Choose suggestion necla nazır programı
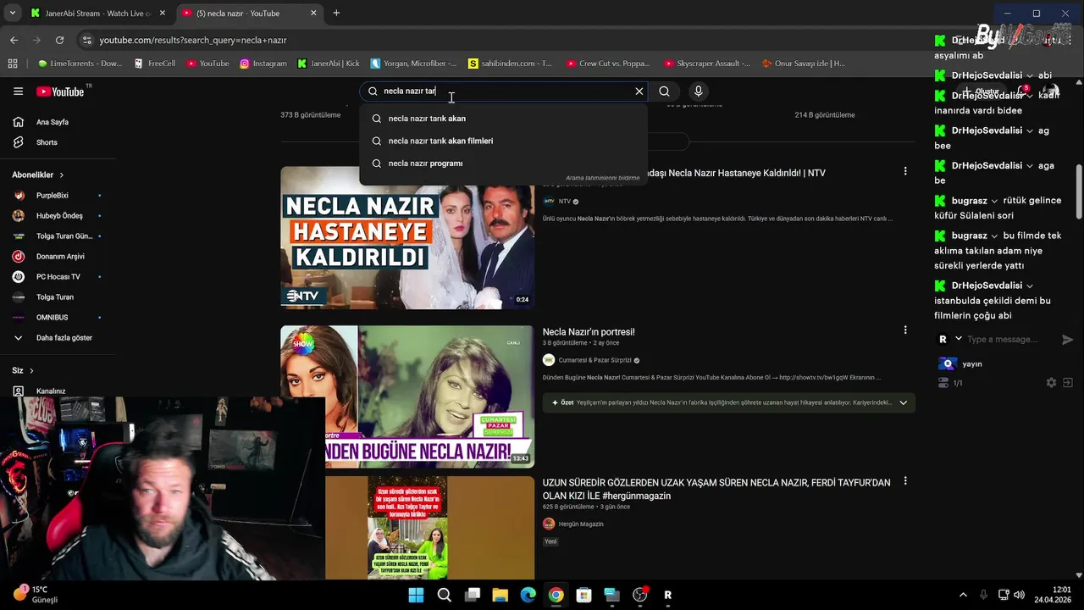The image size is (1084, 610). [503, 164]
